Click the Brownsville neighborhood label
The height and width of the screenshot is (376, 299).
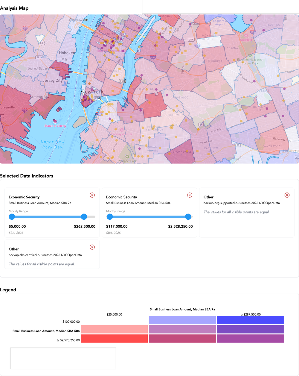click(182, 152)
